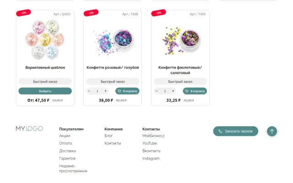Visit the YouTube contact link
This screenshot has height=183, width=293.
(x=150, y=143)
